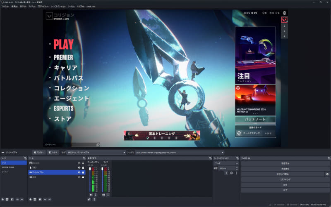Screen dimensions: 331x207
Task: Click the フィルタ button on the source toolbar
Action: pos(53,153)
